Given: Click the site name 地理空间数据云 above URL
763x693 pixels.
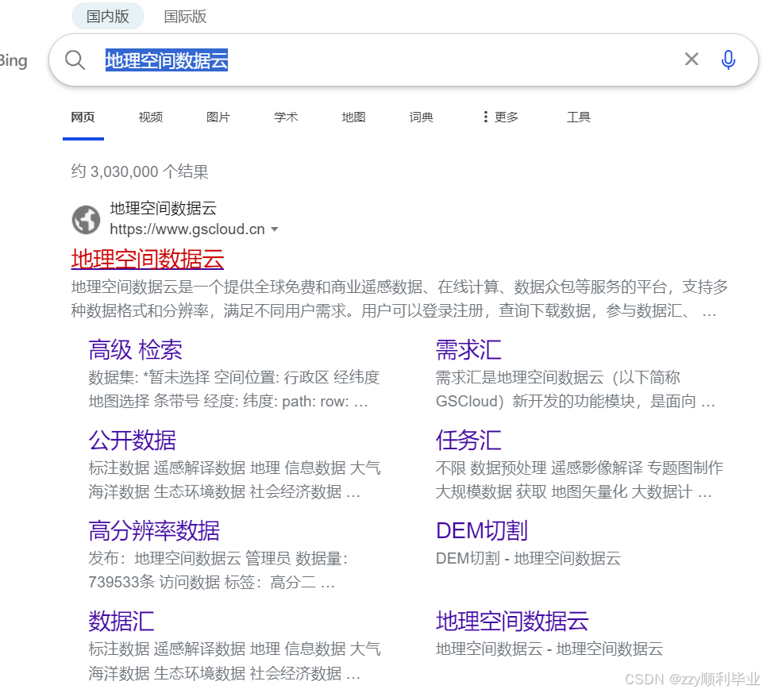Looking at the screenshot, I should (163, 208).
